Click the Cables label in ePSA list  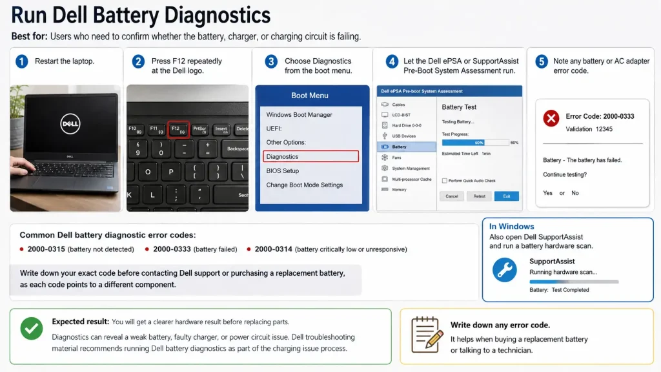coord(398,105)
